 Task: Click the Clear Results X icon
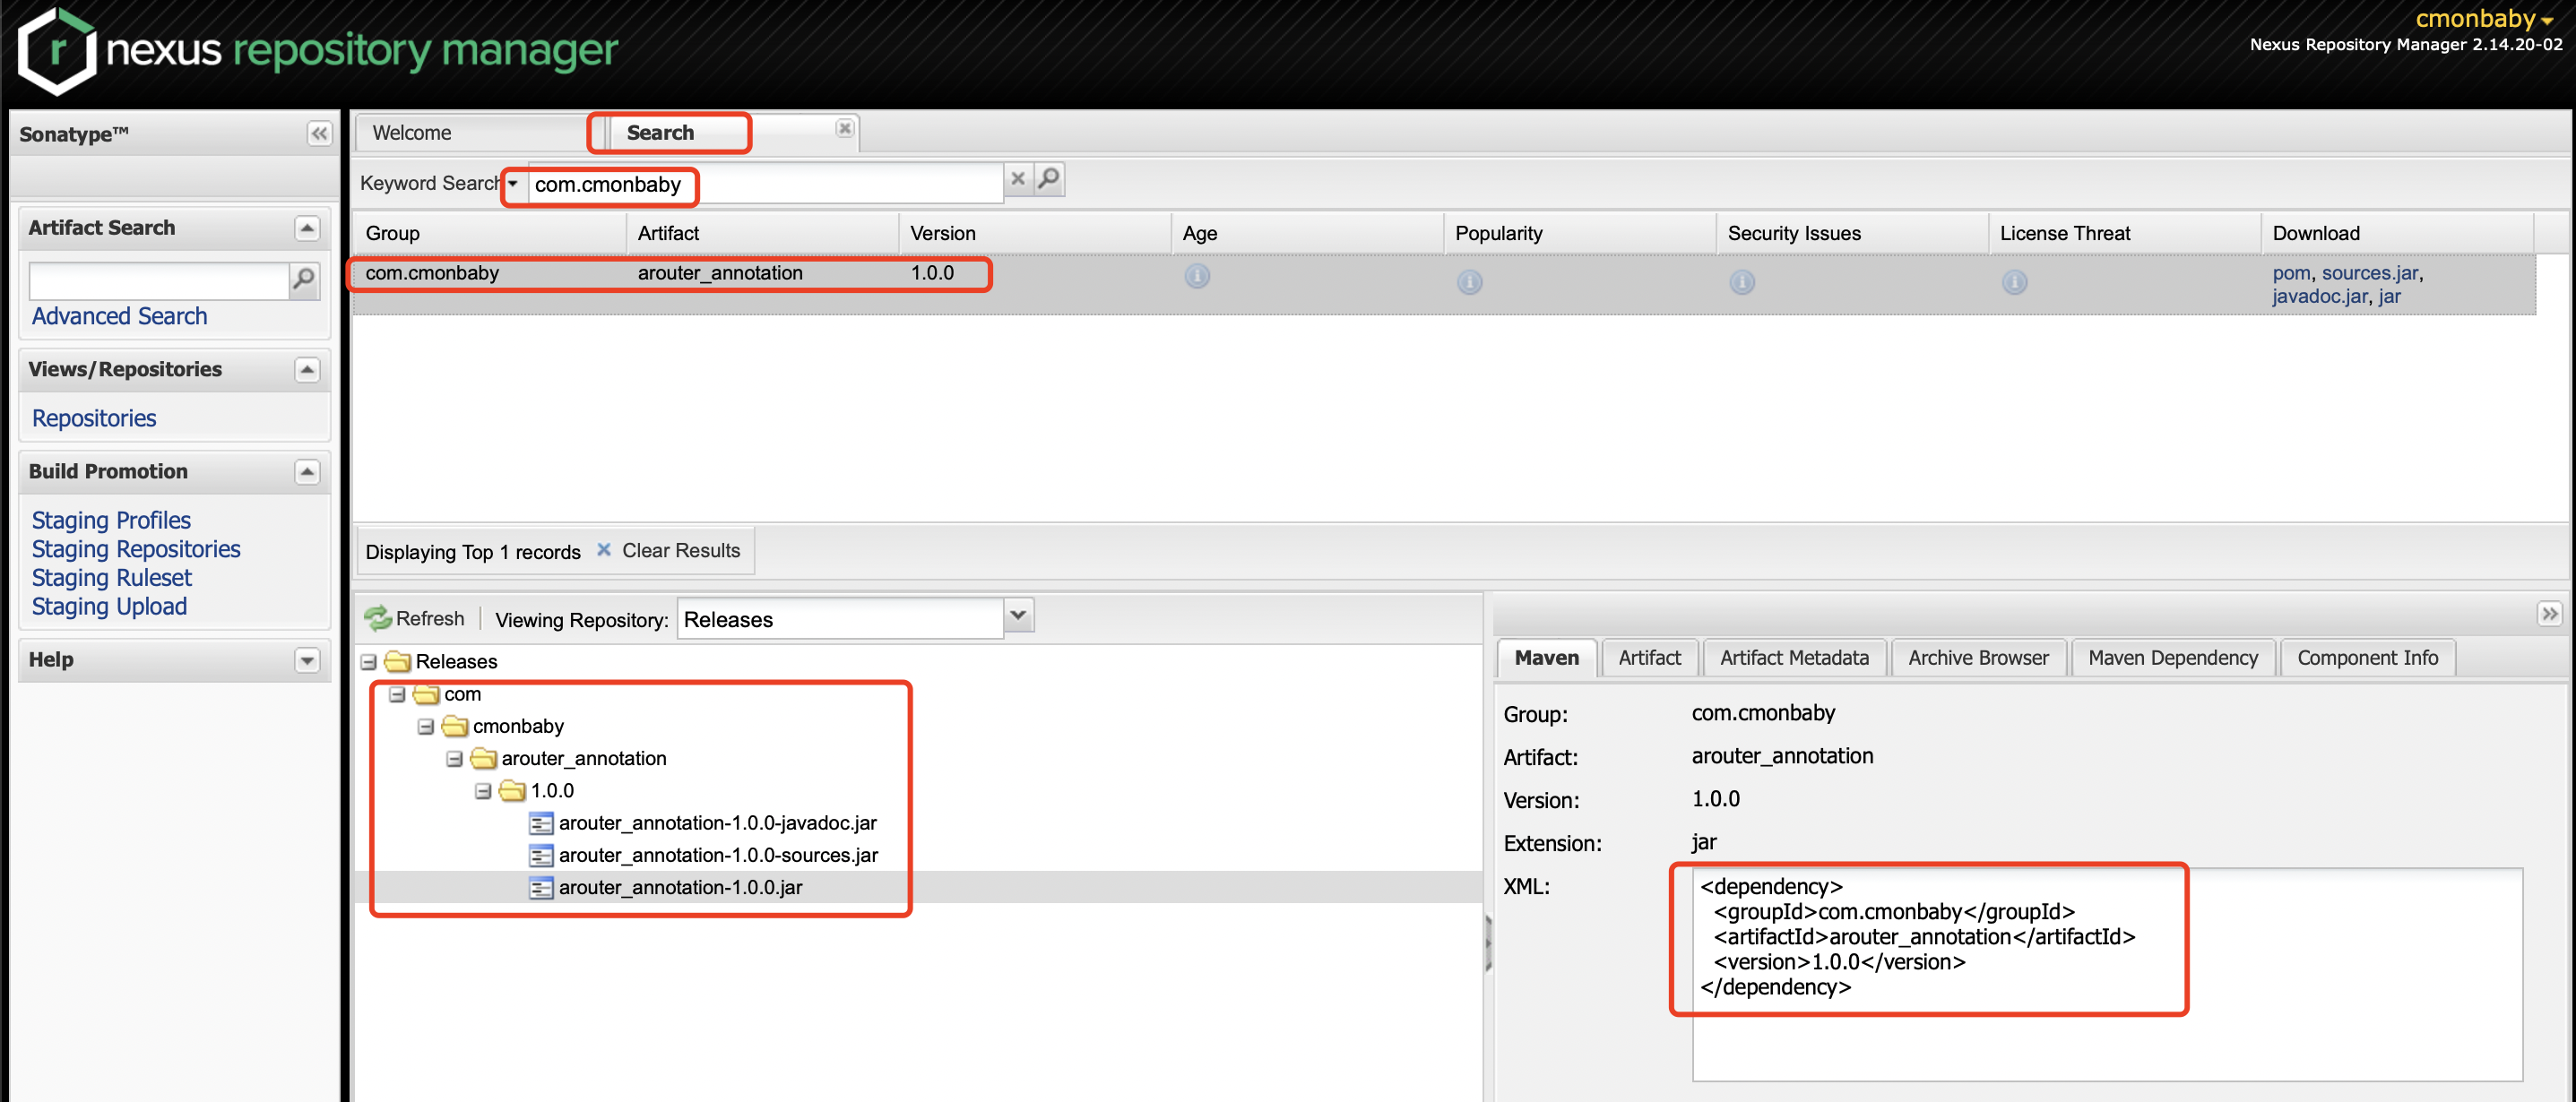click(x=603, y=550)
